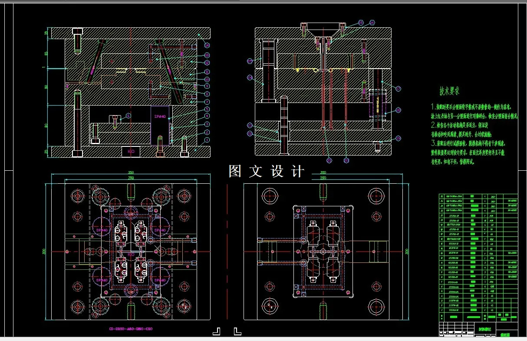Click part balloon number 12

click(x=207, y=63)
